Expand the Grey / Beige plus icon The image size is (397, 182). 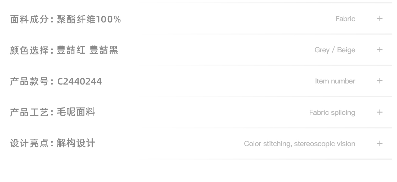click(x=380, y=50)
